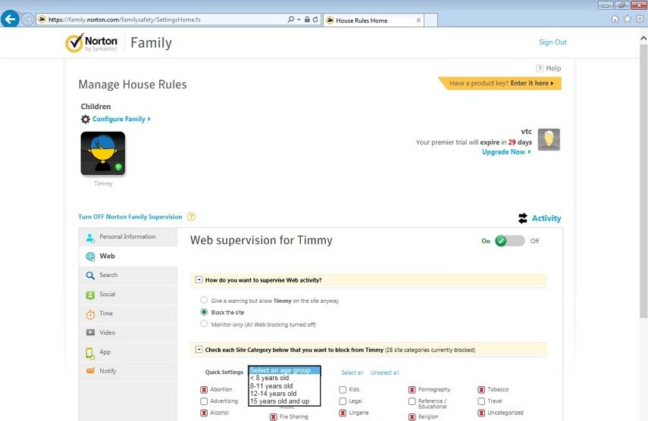
Task: Click the Notify mail icon
Action: coord(90,370)
